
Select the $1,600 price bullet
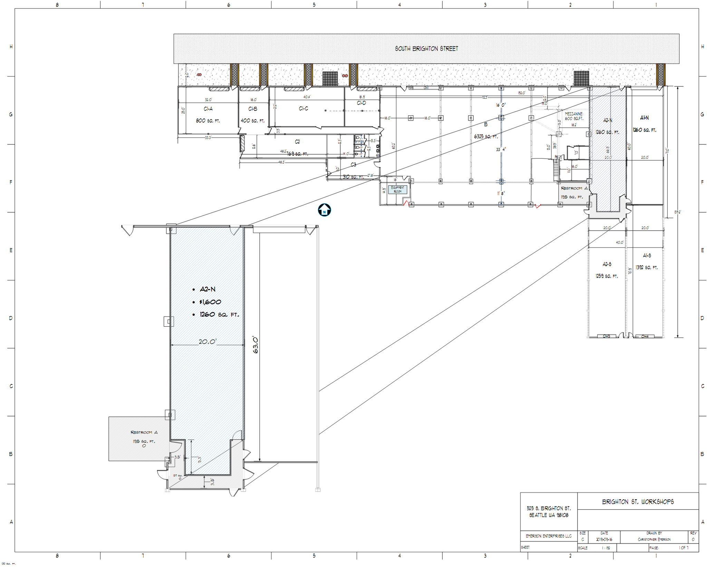point(210,302)
